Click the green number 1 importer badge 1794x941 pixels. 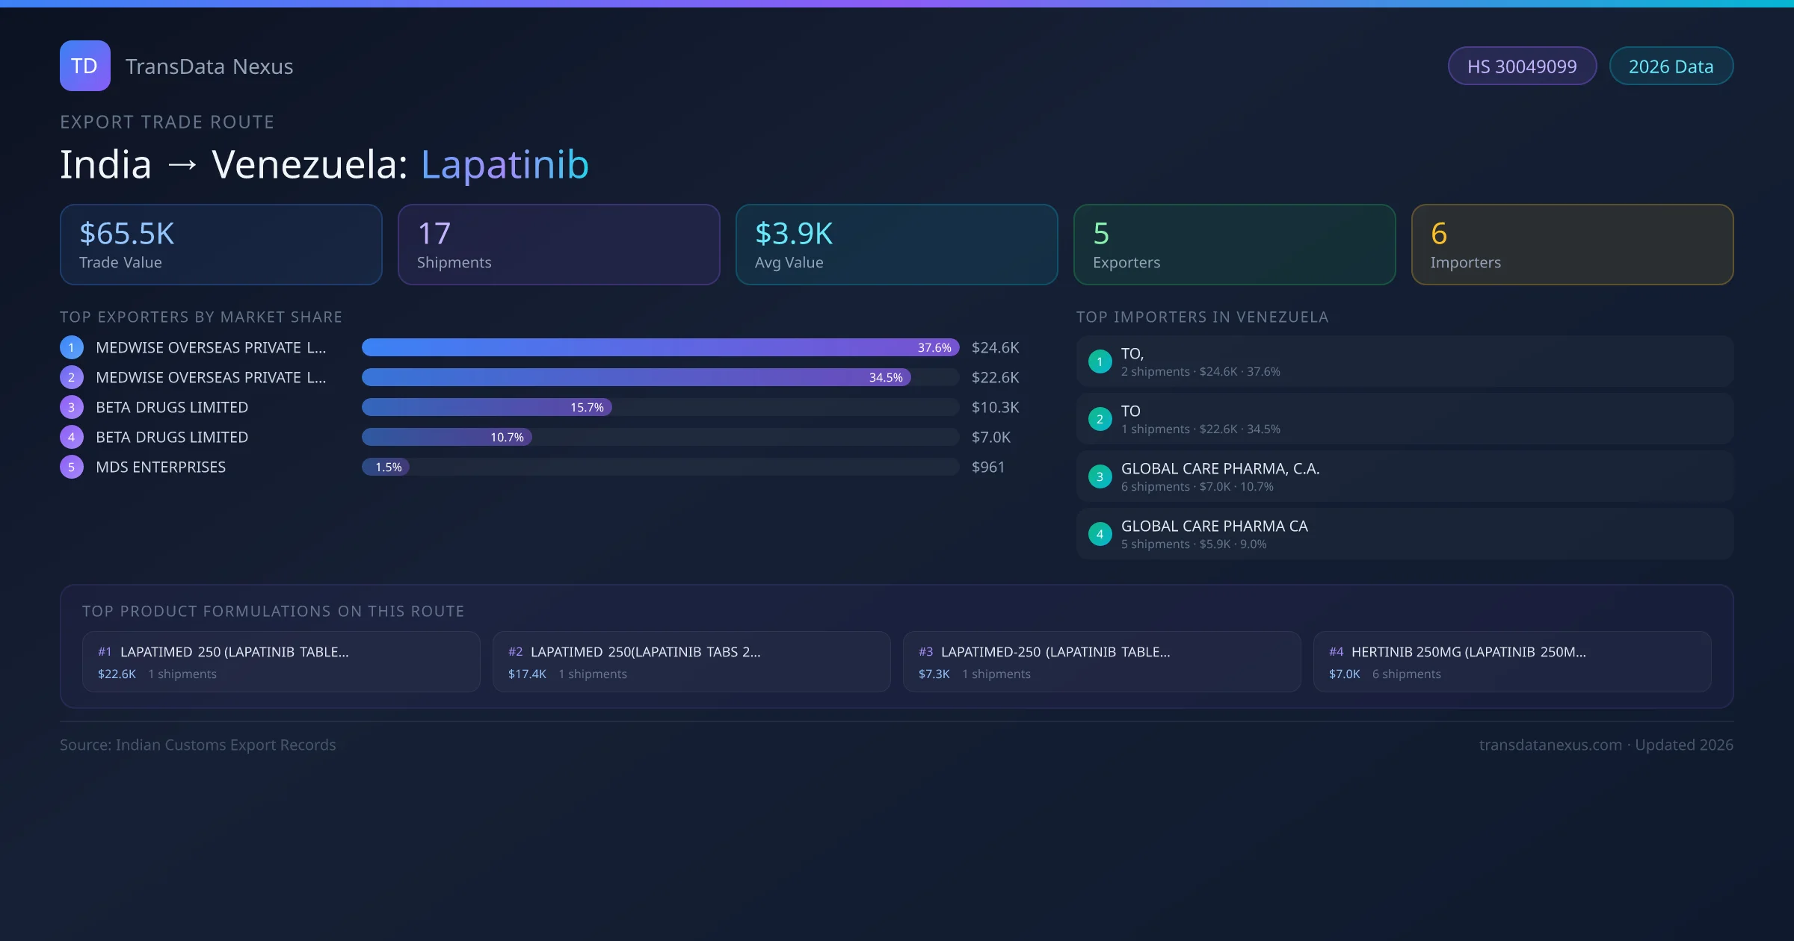coord(1100,361)
